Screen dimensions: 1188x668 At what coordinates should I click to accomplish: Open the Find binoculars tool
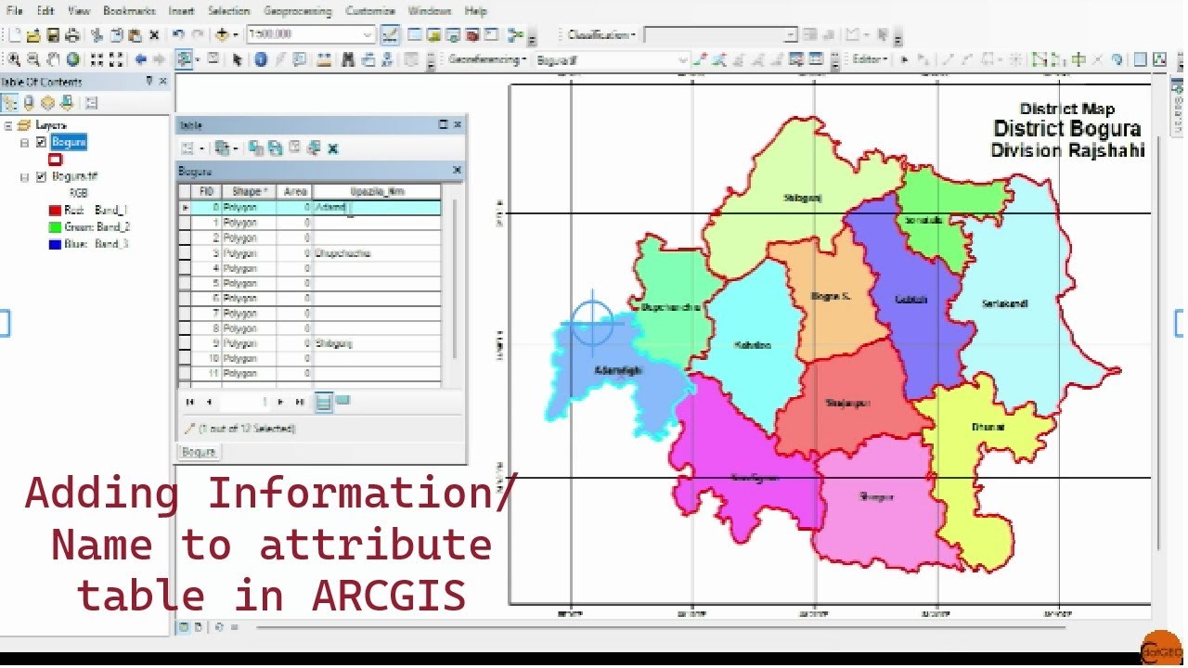coord(347,59)
